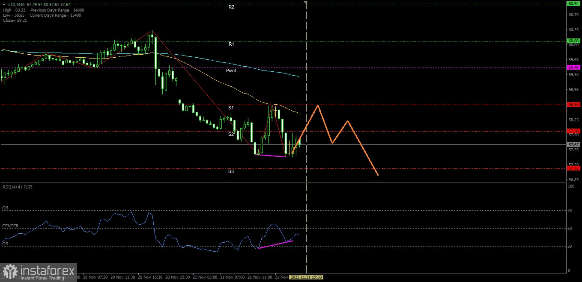Click the chart shift triangle marker at top

click(306, 2)
